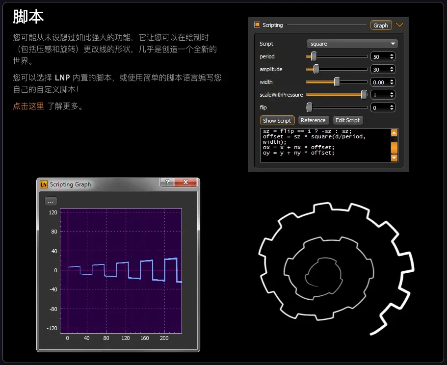Click the width slider handle
This screenshot has width=447, height=365.
(x=337, y=82)
